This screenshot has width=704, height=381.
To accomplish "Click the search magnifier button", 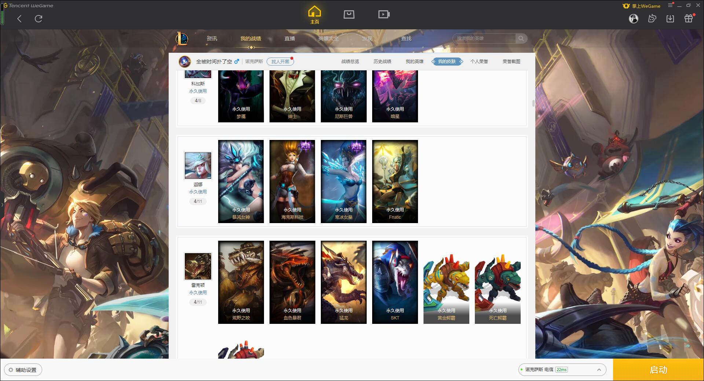I will [521, 38].
